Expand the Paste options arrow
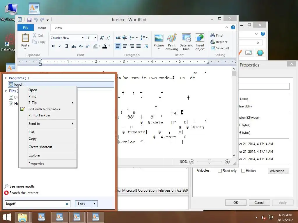This screenshot has height=223, width=298. tap(25, 49)
